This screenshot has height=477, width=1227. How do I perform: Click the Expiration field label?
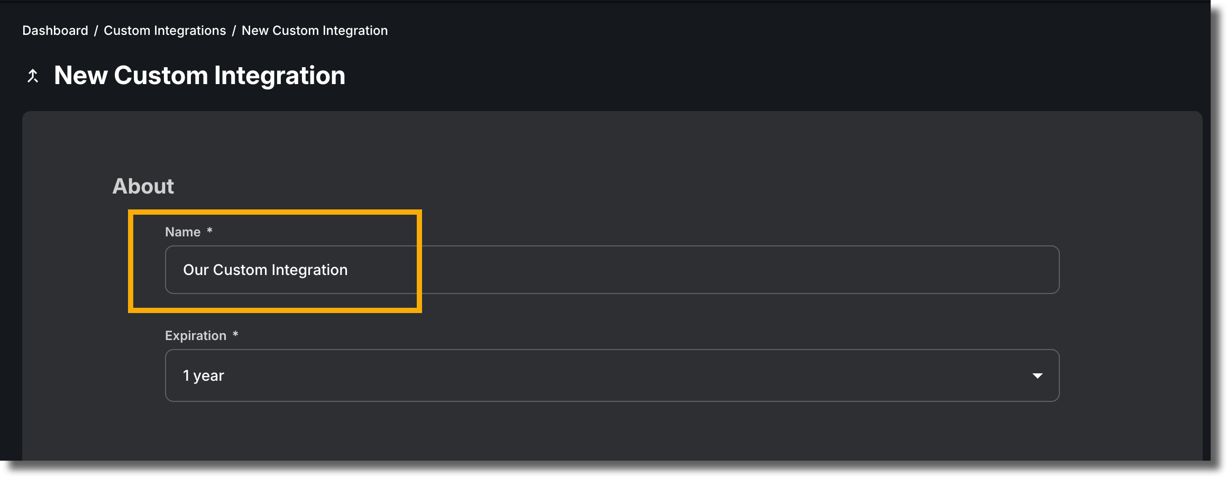[196, 336]
